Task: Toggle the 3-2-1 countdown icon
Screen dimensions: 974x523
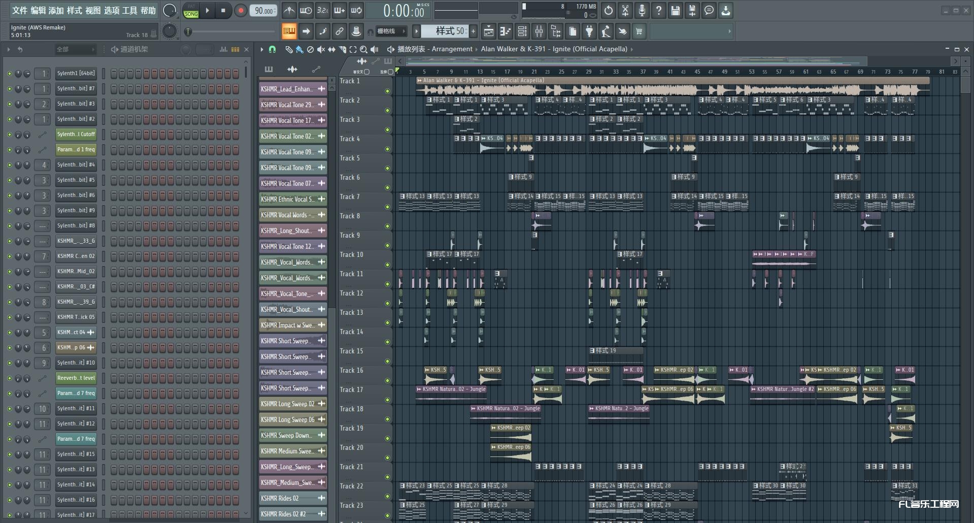Action: pyautogui.click(x=322, y=10)
